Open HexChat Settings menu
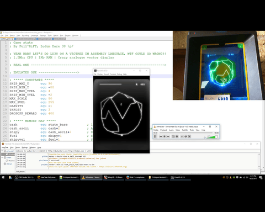The image size is (265, 212). (24, 147)
